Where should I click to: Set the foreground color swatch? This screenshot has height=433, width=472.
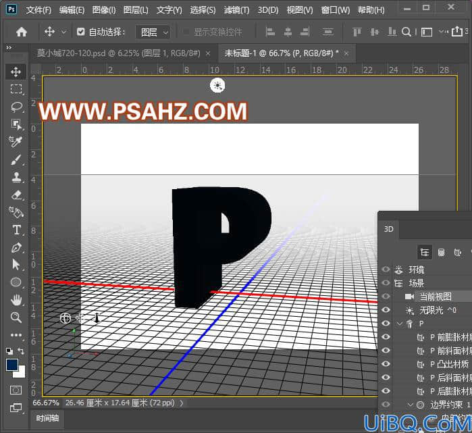[12, 364]
